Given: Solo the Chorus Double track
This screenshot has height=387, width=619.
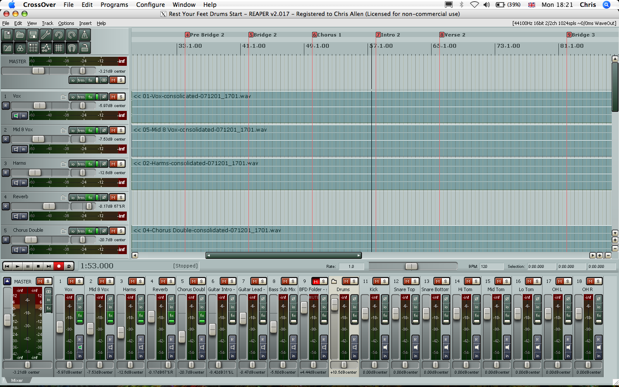Looking at the screenshot, I should [x=121, y=231].
